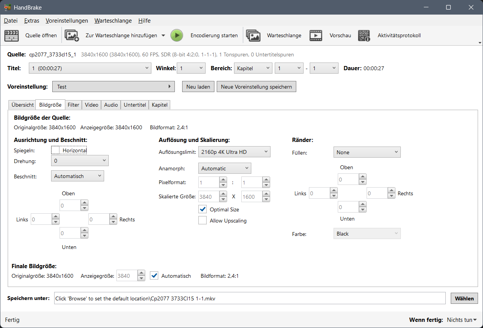
Task: Click the Quelle öffnen clapperboard icon
Action: coord(12,35)
